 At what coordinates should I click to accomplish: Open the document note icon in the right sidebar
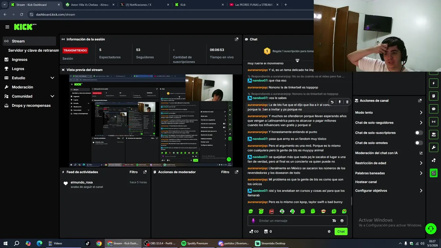click(x=433, y=96)
